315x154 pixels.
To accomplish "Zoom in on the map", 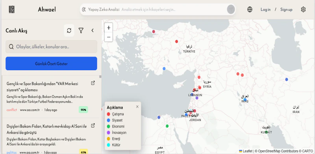I will (109, 28).
